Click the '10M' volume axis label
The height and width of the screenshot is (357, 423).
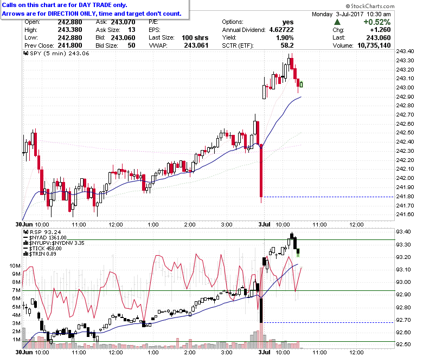click(x=15, y=266)
